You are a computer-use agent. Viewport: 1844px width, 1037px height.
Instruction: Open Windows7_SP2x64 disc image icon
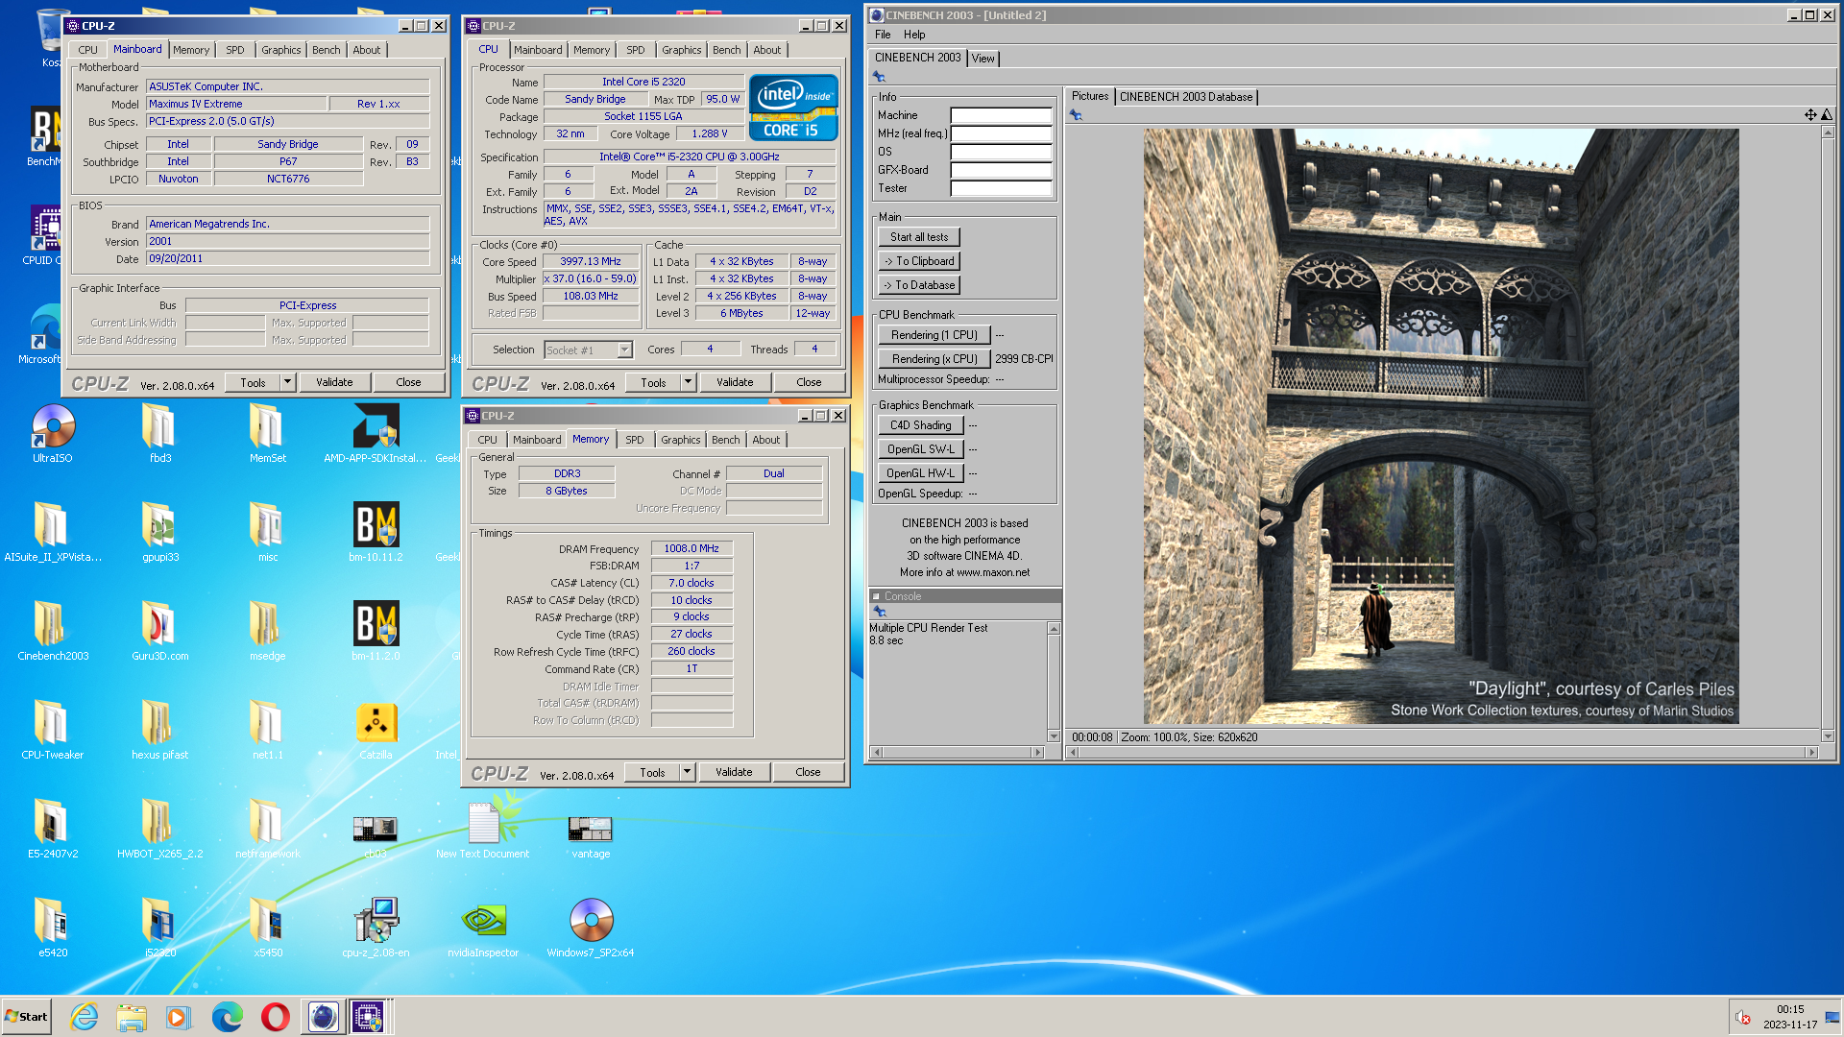(591, 928)
